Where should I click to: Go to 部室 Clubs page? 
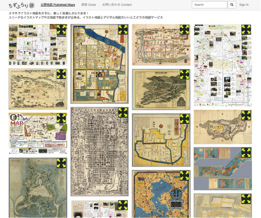(x=89, y=5)
